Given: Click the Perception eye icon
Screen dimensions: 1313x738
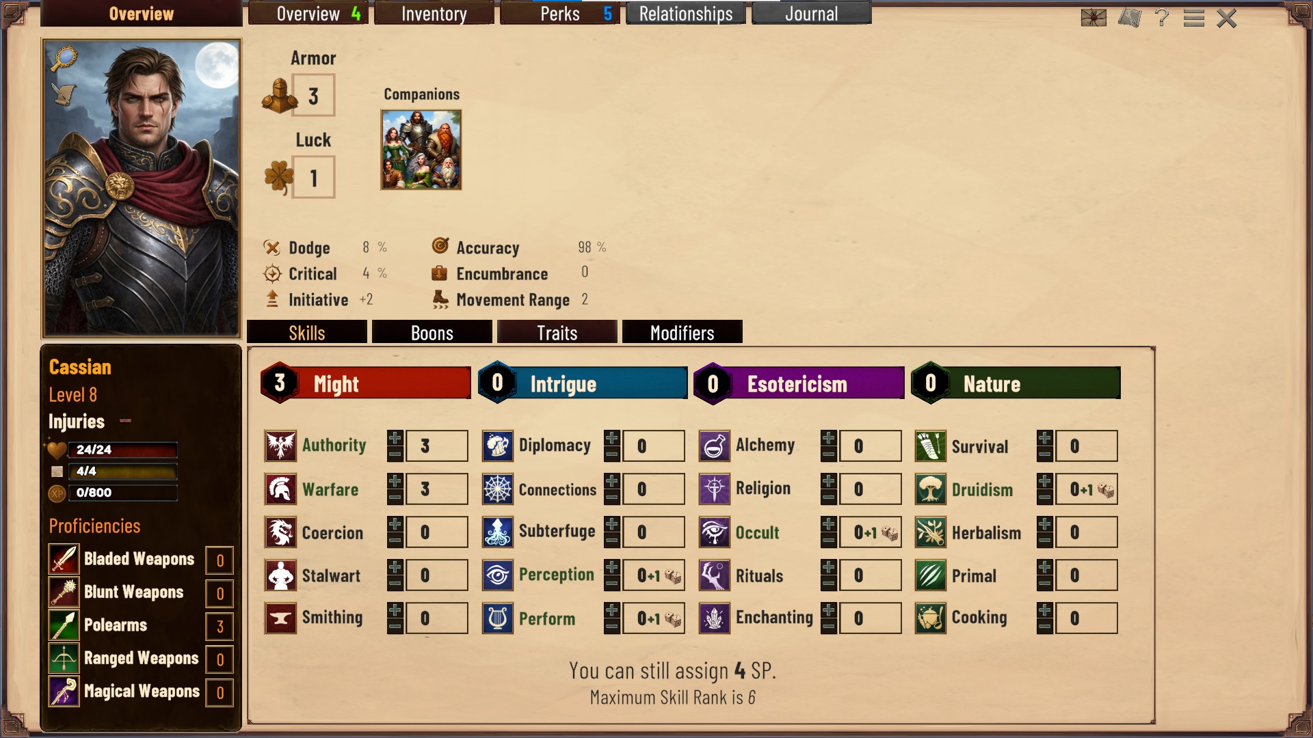Looking at the screenshot, I should click(x=498, y=575).
